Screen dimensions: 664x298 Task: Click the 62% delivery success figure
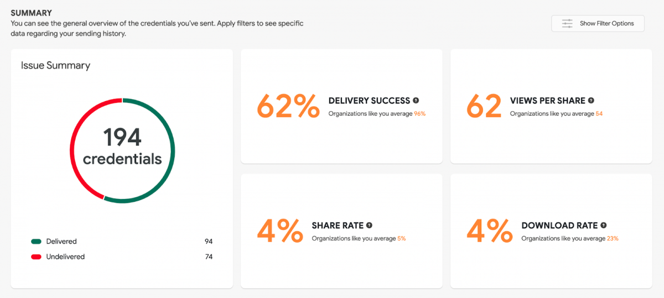(288, 106)
